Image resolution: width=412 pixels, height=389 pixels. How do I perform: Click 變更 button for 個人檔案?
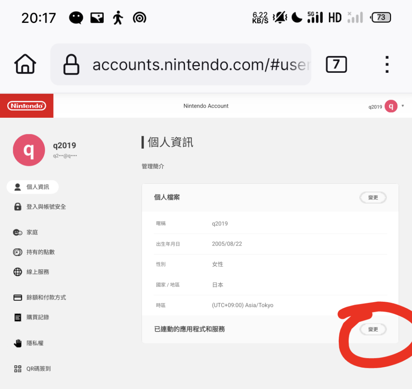pos(373,197)
